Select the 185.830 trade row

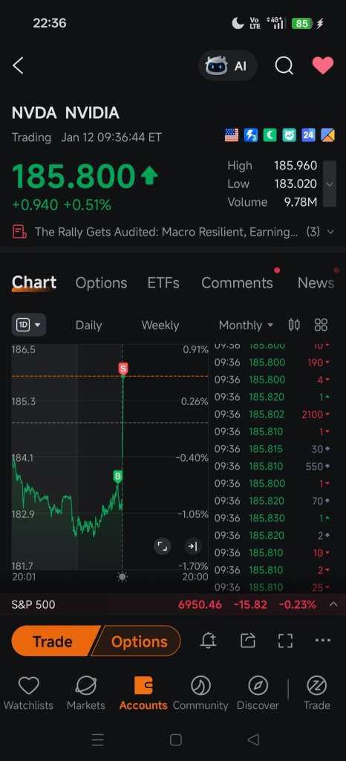point(272,518)
